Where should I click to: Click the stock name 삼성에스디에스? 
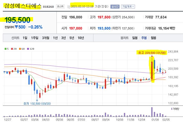(x=23, y=6)
